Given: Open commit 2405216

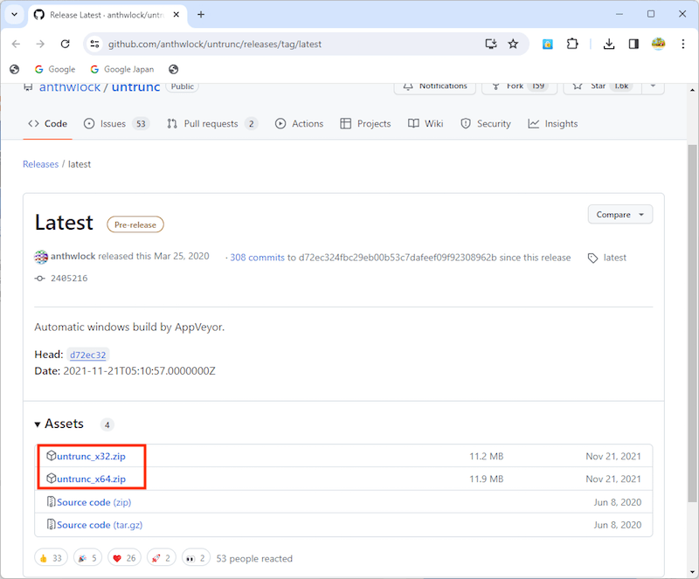Looking at the screenshot, I should [69, 279].
